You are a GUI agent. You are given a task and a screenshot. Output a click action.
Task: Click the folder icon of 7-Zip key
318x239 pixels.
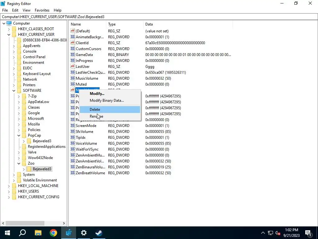pyautogui.click(x=24, y=96)
